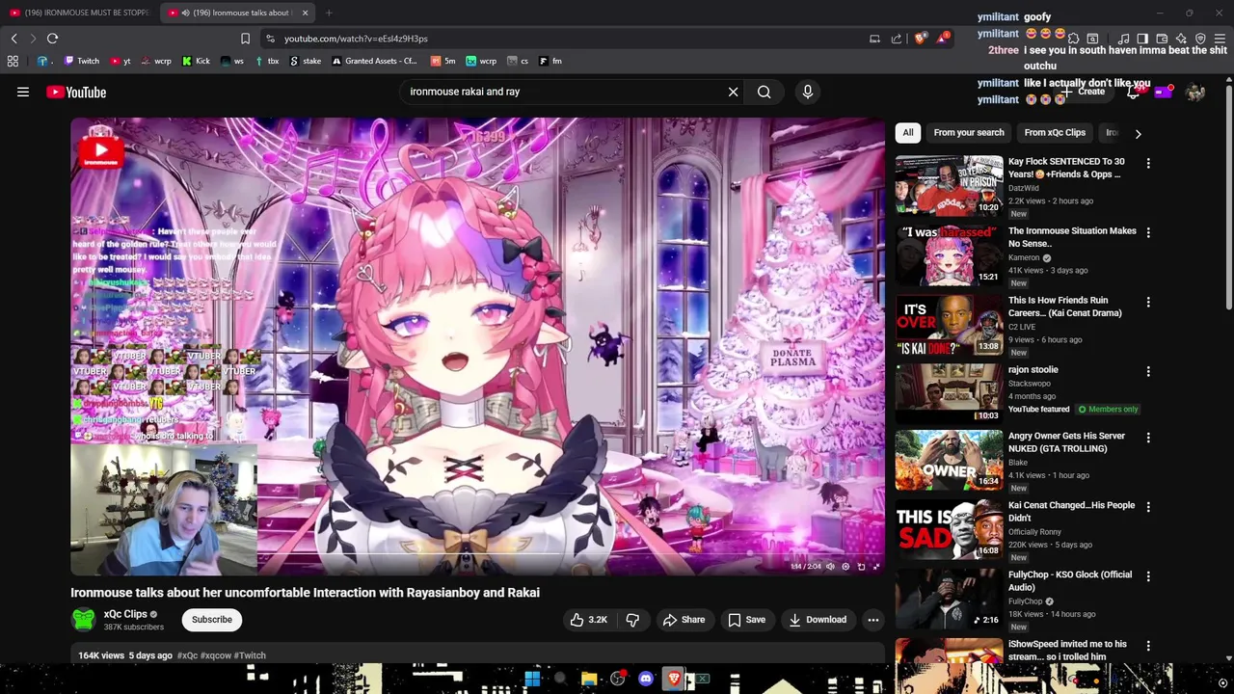Image resolution: width=1234 pixels, height=694 pixels.
Task: Open video player settings gear
Action: coord(845,567)
